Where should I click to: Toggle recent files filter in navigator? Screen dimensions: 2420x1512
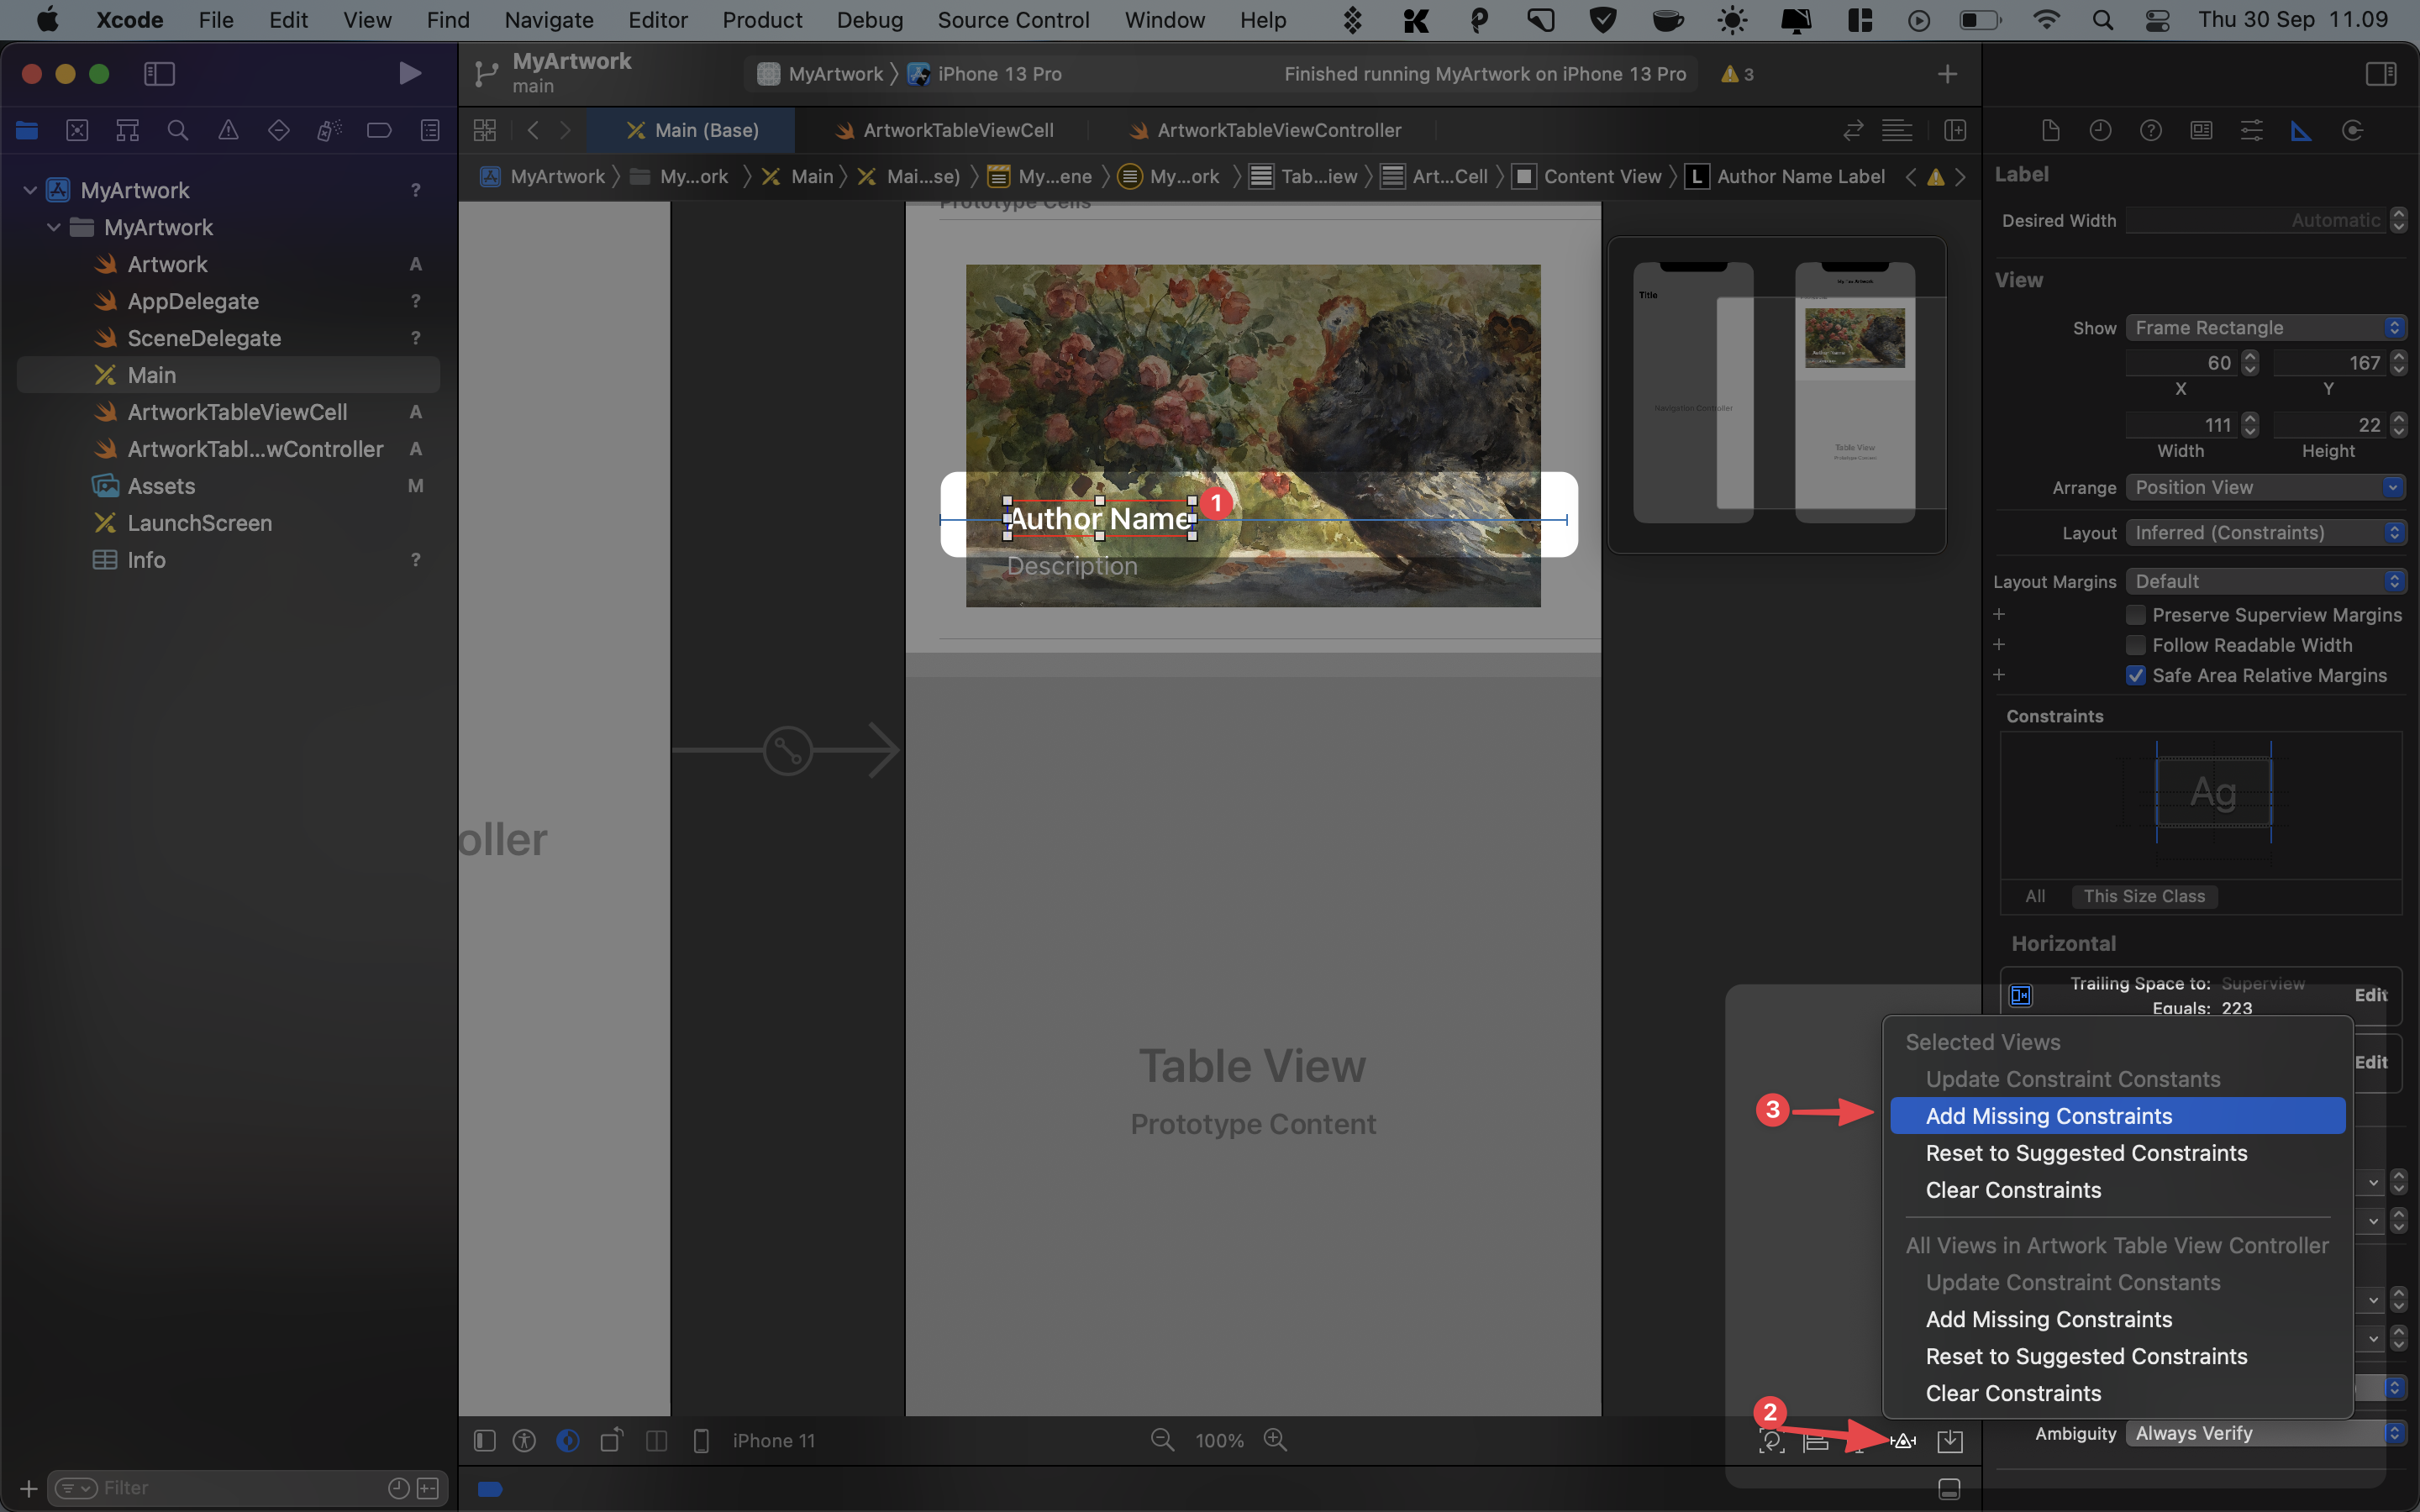(x=398, y=1488)
